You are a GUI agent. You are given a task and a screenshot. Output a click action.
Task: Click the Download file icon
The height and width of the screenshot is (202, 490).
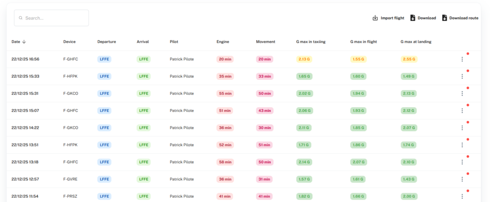click(413, 18)
